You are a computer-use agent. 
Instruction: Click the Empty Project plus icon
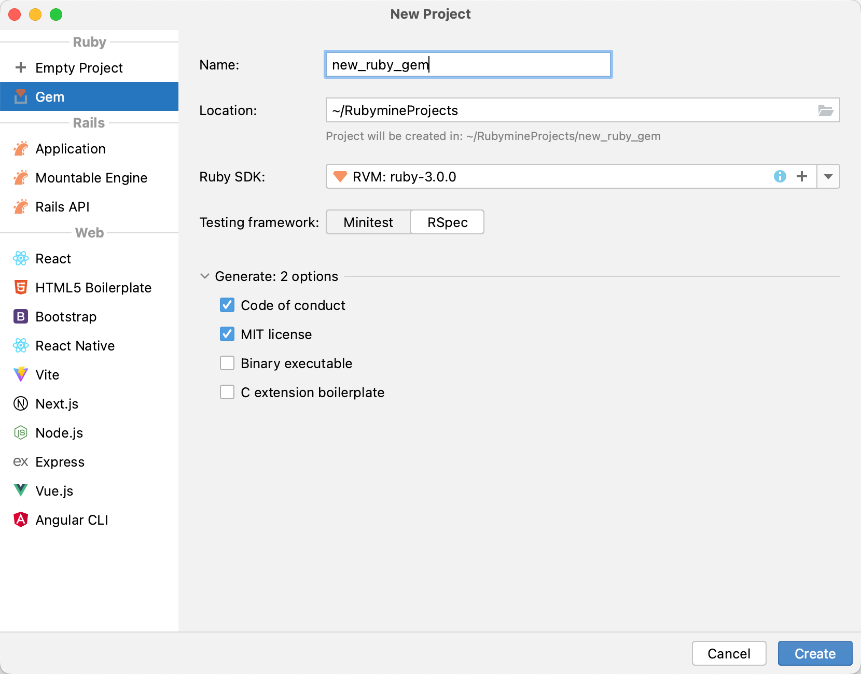click(x=21, y=67)
